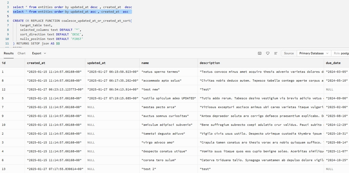
Task: Favorite this query with the heart icon
Action: click(268, 53)
